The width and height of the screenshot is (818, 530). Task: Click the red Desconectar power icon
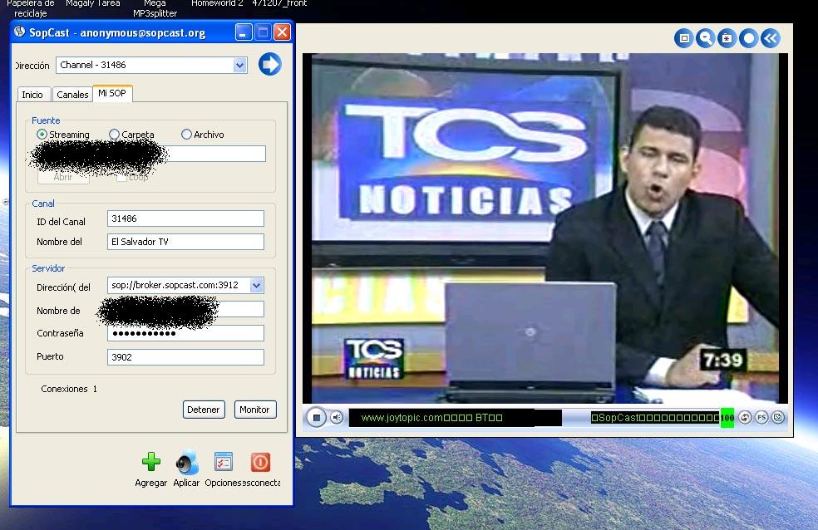coord(260,462)
